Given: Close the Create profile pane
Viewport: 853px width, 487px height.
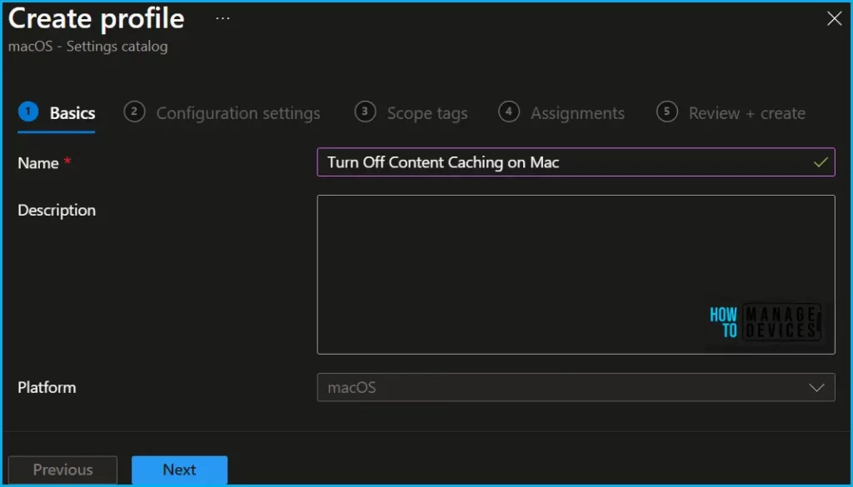Looking at the screenshot, I should [834, 18].
